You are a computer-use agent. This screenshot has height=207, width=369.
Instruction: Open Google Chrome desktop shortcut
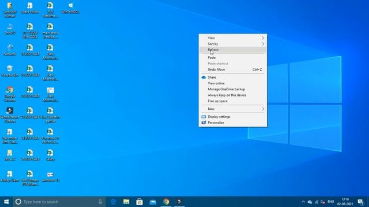[10, 94]
